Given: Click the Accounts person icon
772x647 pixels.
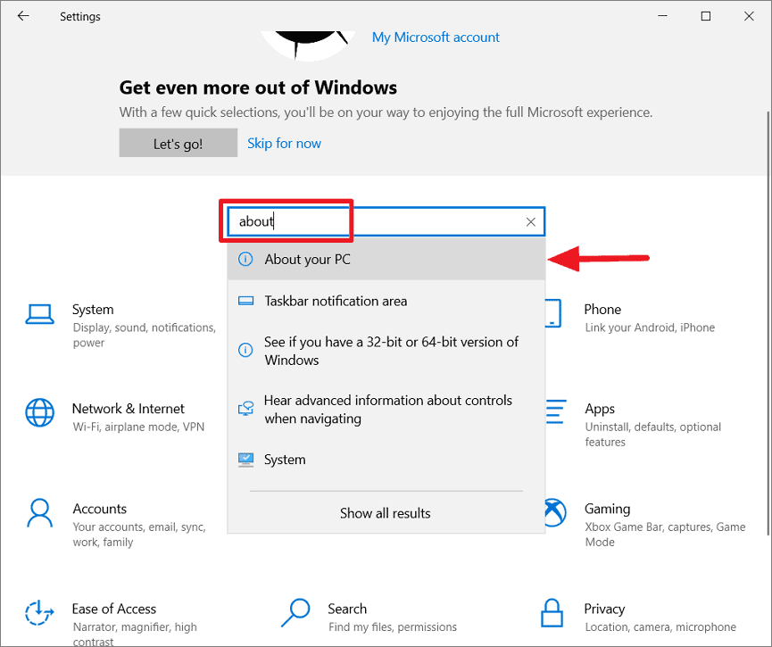Looking at the screenshot, I should pos(40,513).
